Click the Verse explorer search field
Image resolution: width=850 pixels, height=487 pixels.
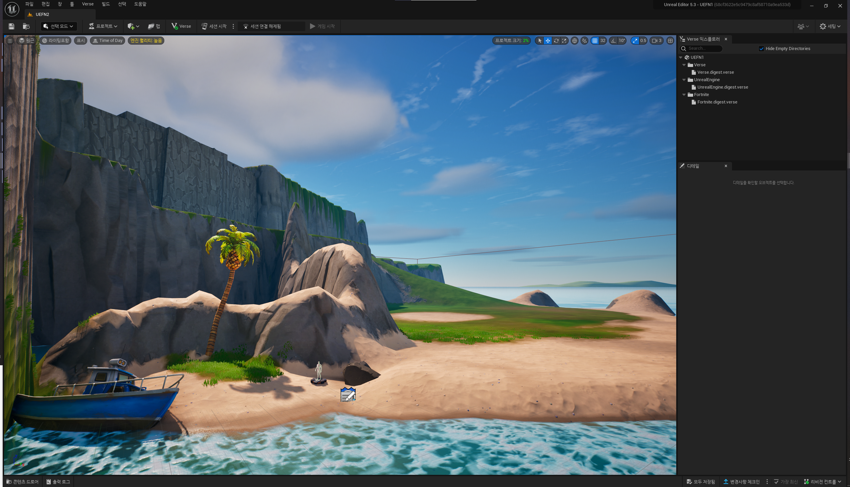pos(704,49)
